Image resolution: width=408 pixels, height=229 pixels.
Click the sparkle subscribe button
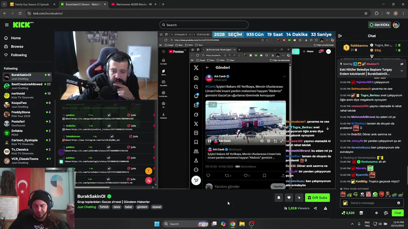[299, 198]
